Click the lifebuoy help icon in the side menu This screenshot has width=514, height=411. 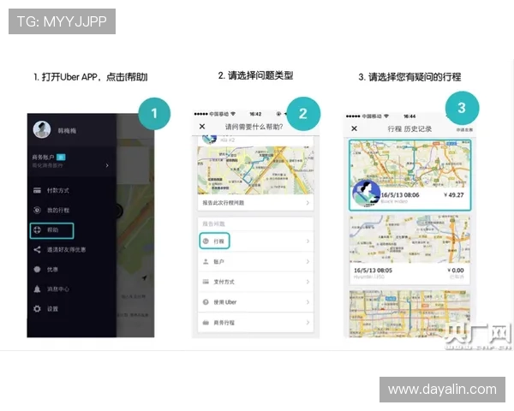pos(37,229)
